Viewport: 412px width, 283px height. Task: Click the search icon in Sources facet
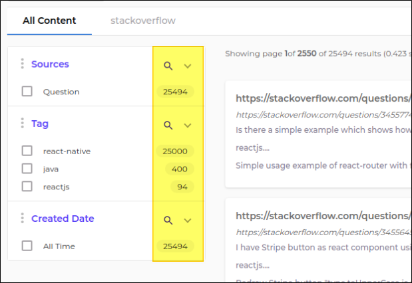point(168,66)
